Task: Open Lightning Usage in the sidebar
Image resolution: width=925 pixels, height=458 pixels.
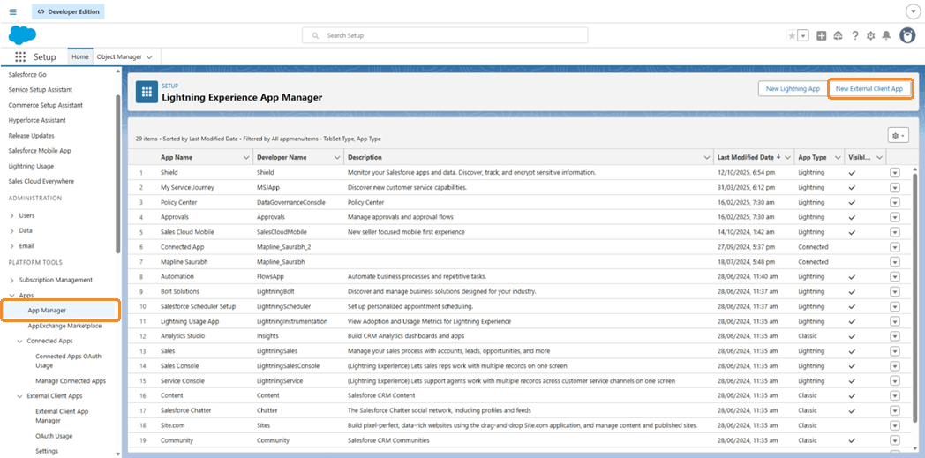Action: tap(29, 166)
